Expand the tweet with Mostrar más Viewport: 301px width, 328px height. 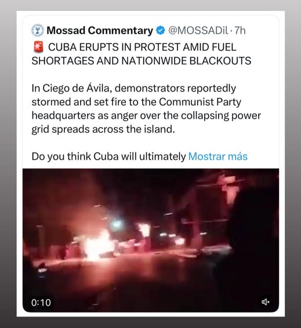pyautogui.click(x=218, y=156)
